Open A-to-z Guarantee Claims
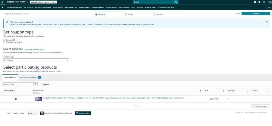 166,7
